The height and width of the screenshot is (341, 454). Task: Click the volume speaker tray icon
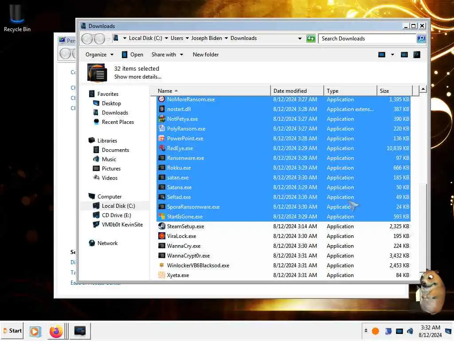(x=410, y=331)
